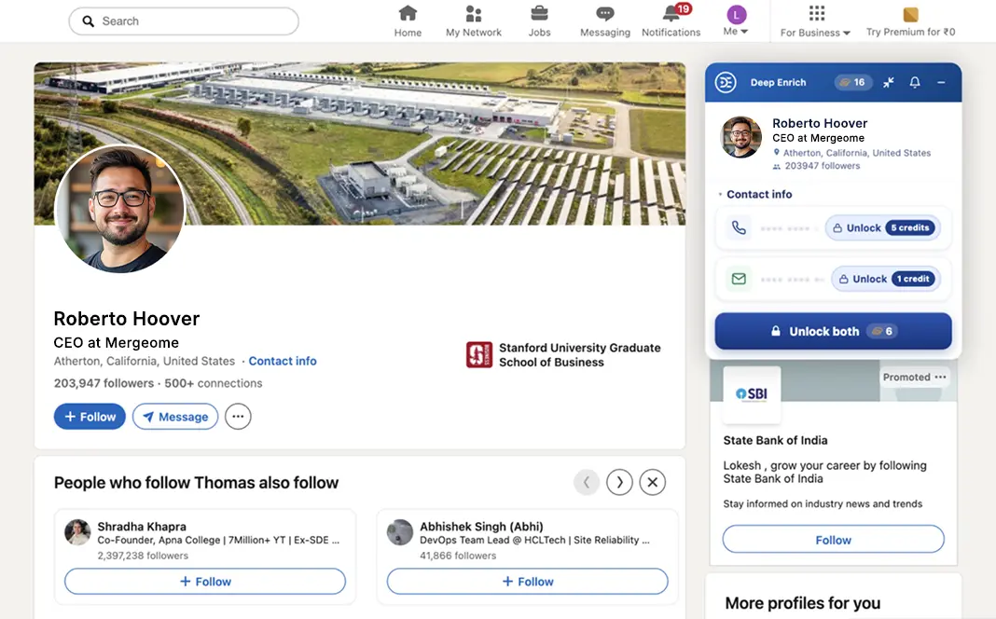Screen dimensions: 996x619
Task: Open the Me profile dropdown
Action: pos(736,21)
